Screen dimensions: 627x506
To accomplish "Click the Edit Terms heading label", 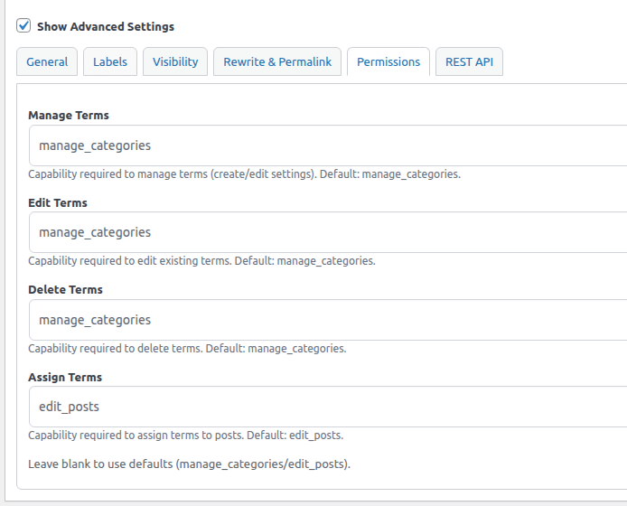I will [x=58, y=202].
